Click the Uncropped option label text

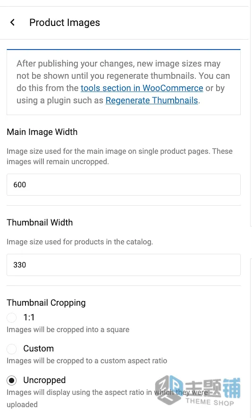[x=44, y=380]
